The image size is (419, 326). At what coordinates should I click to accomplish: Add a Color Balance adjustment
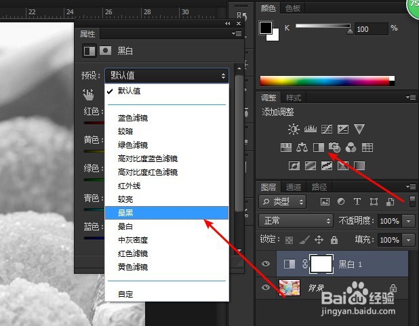point(302,147)
